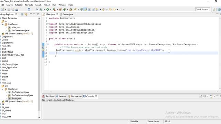The image size is (221, 124).
Task: Click Collapse All in Package Explorer
Action: point(22,14)
